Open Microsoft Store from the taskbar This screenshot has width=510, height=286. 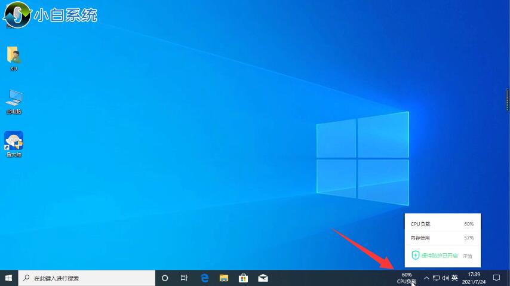point(243,278)
